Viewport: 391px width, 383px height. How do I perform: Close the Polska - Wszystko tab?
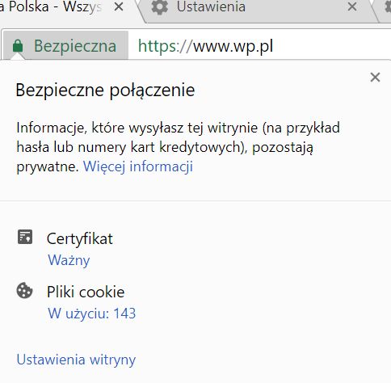click(119, 6)
